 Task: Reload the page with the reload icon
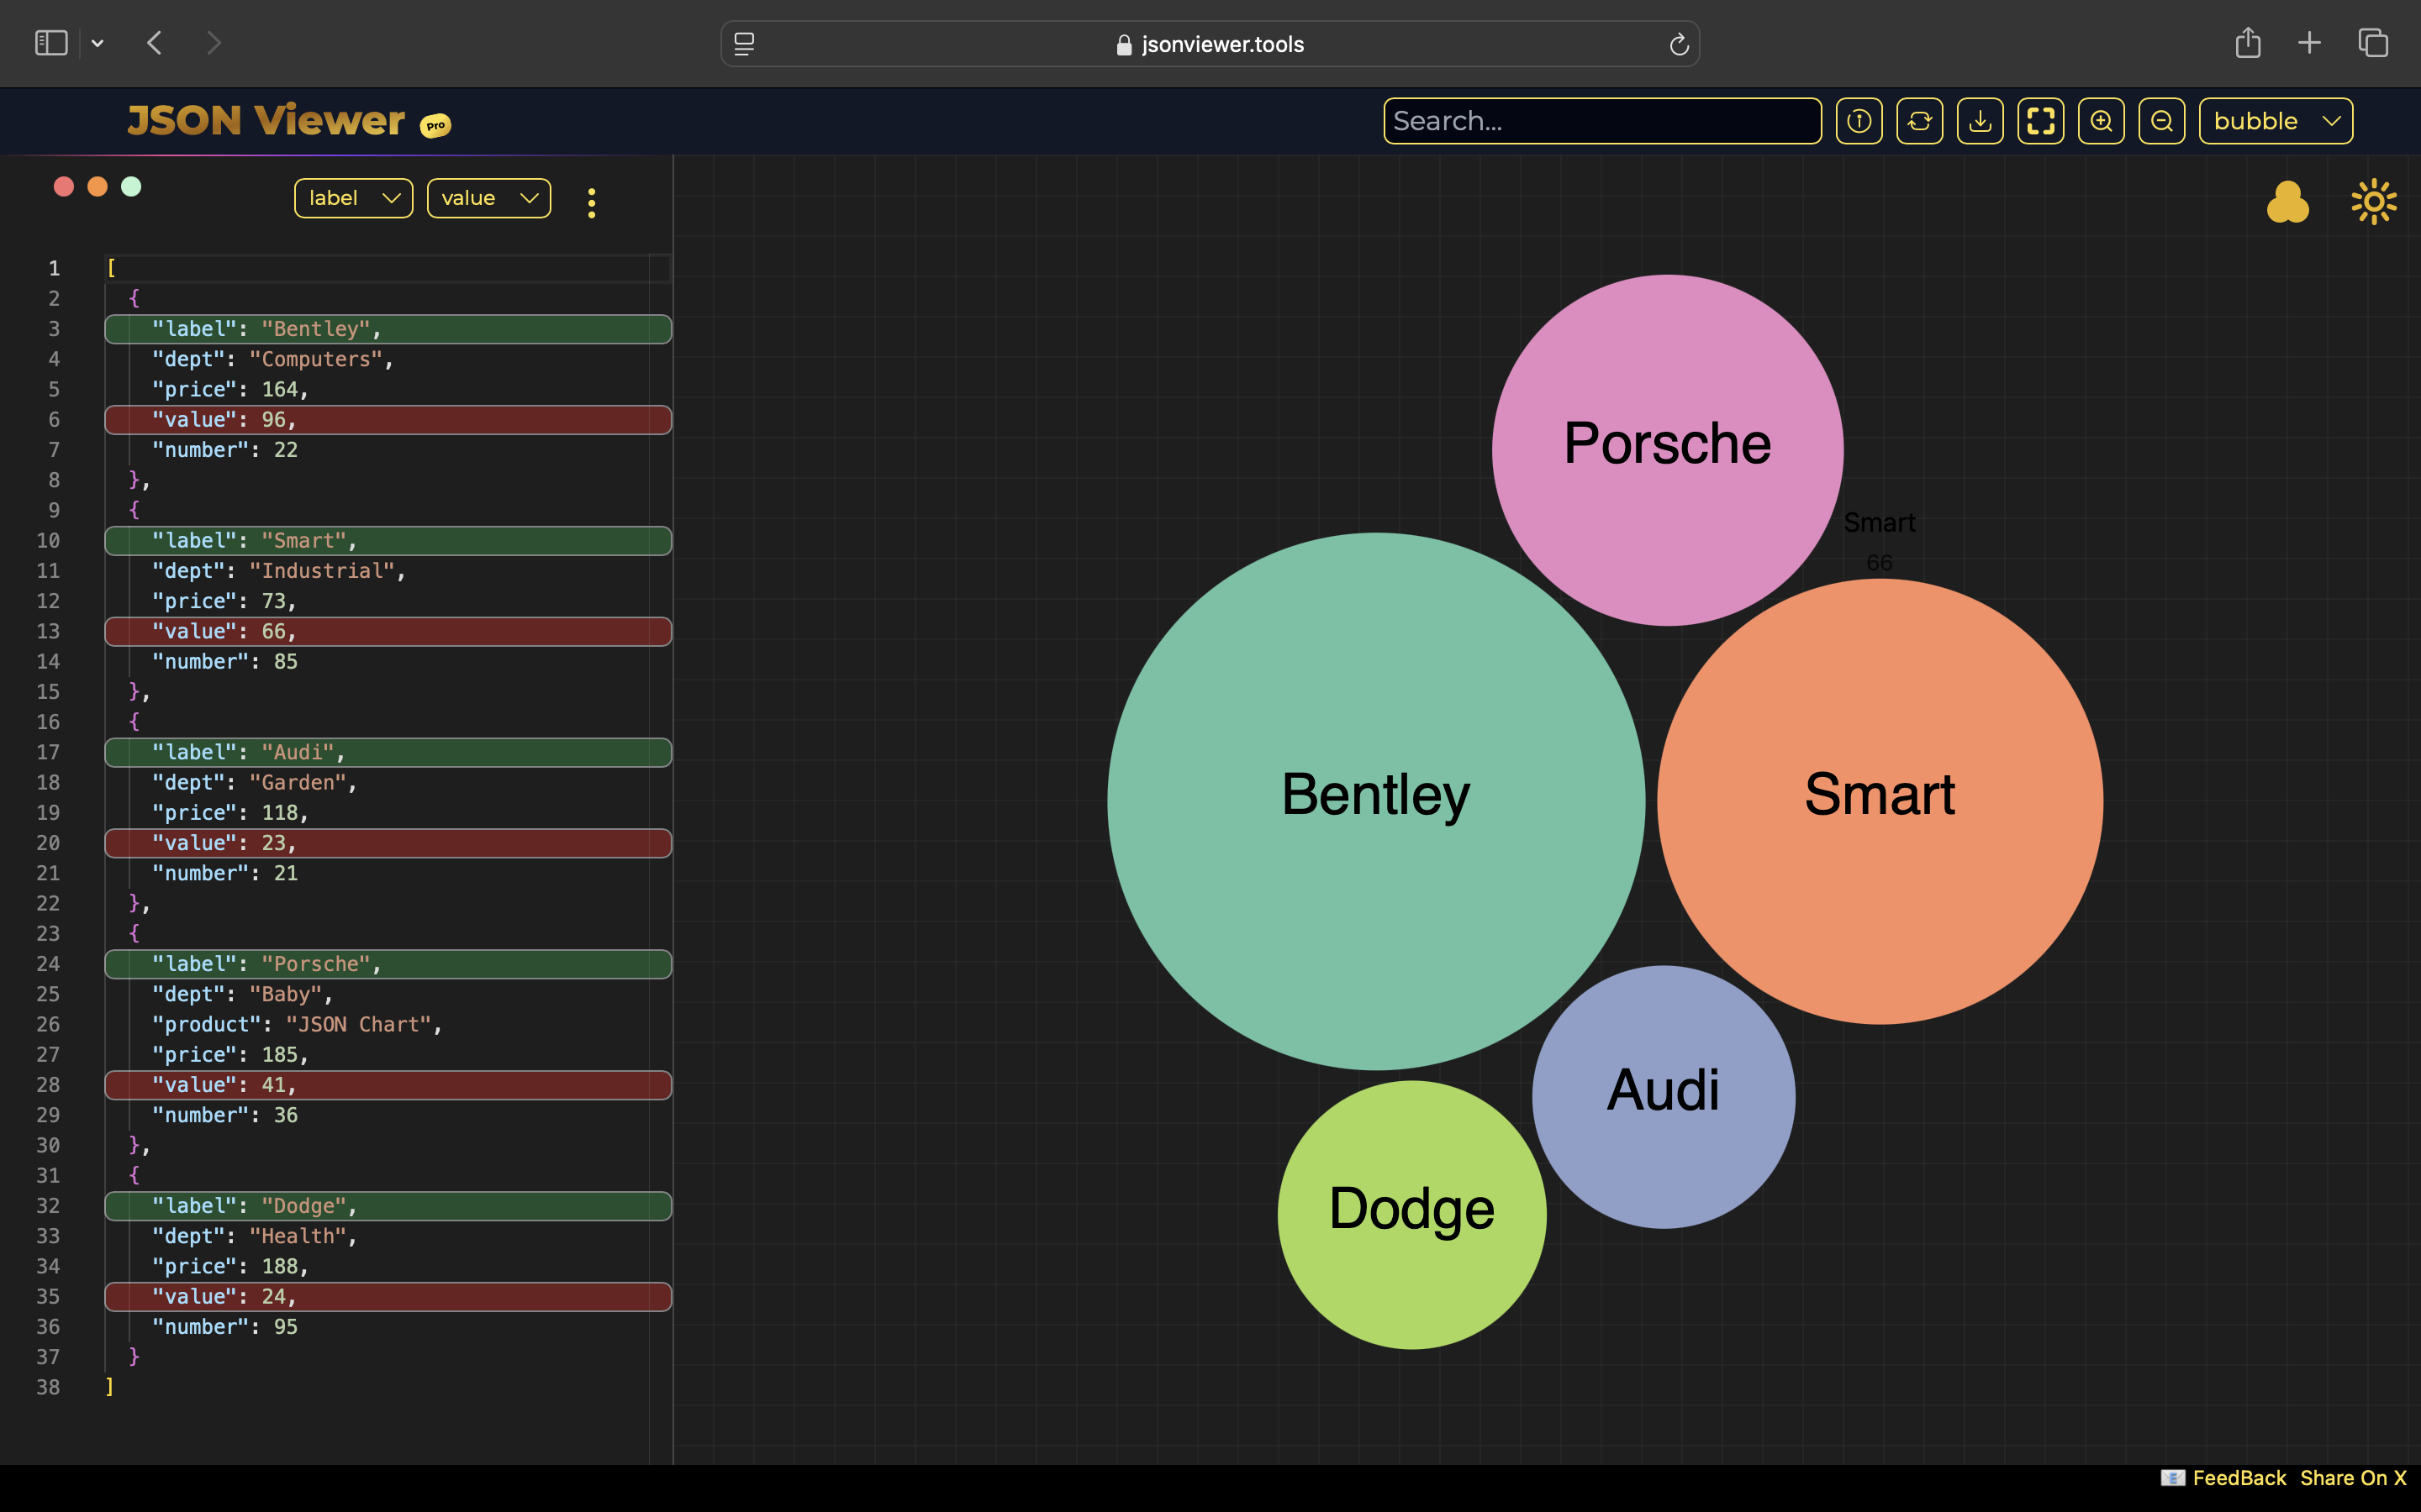click(1679, 44)
